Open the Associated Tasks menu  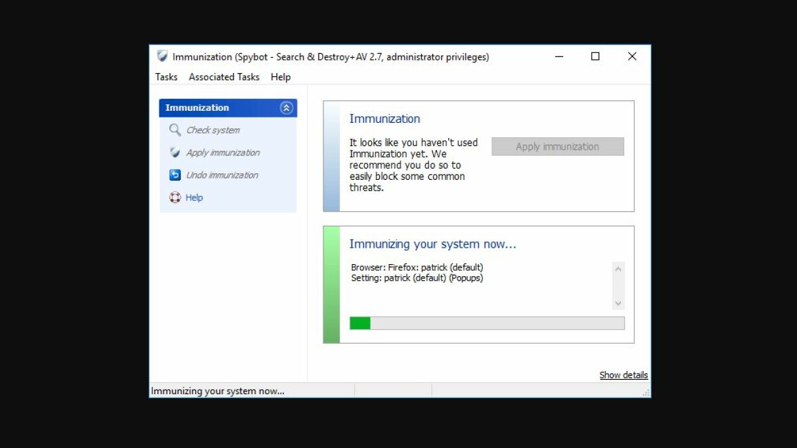point(224,77)
